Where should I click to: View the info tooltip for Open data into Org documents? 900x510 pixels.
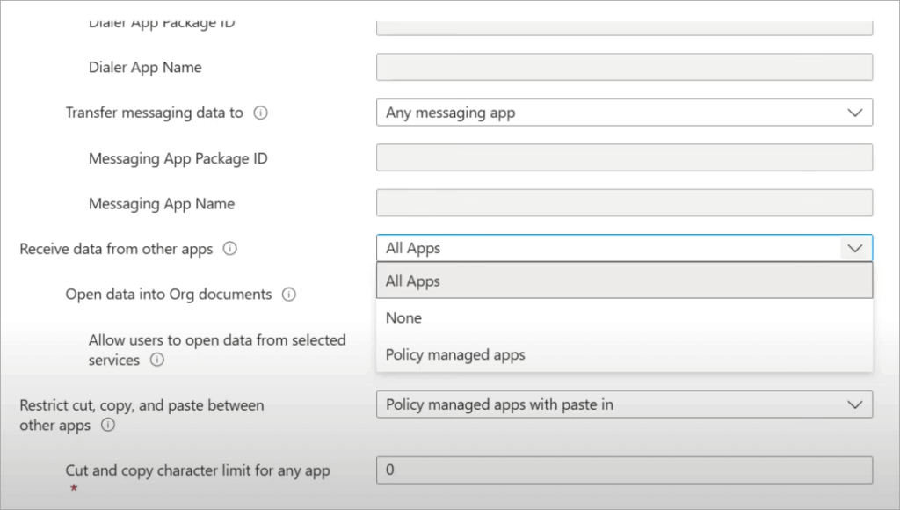[x=288, y=295]
